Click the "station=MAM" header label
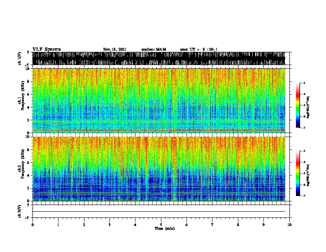The image size is (326, 252). coord(154,49)
